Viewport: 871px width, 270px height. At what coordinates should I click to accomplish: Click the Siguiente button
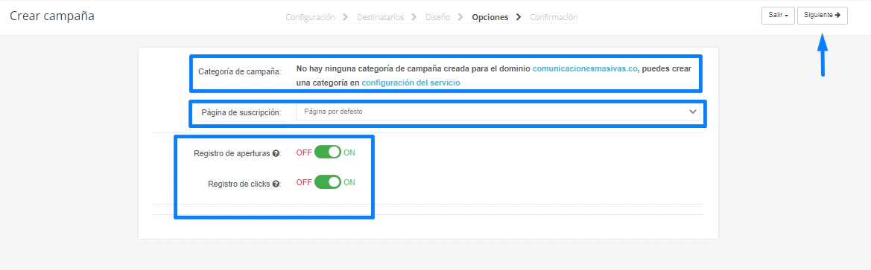tap(822, 16)
